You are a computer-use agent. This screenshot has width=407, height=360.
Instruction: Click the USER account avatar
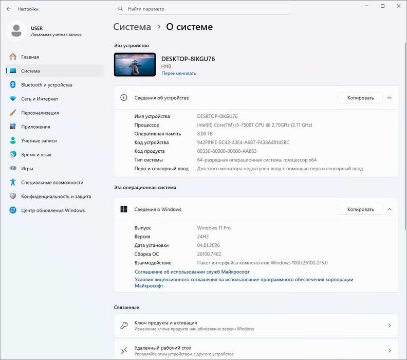coord(16,31)
